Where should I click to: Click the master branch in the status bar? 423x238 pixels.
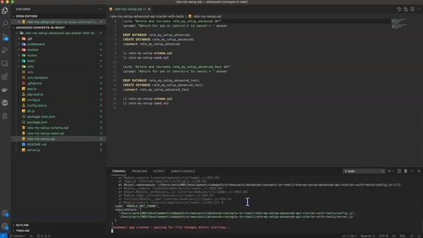(x=18, y=236)
